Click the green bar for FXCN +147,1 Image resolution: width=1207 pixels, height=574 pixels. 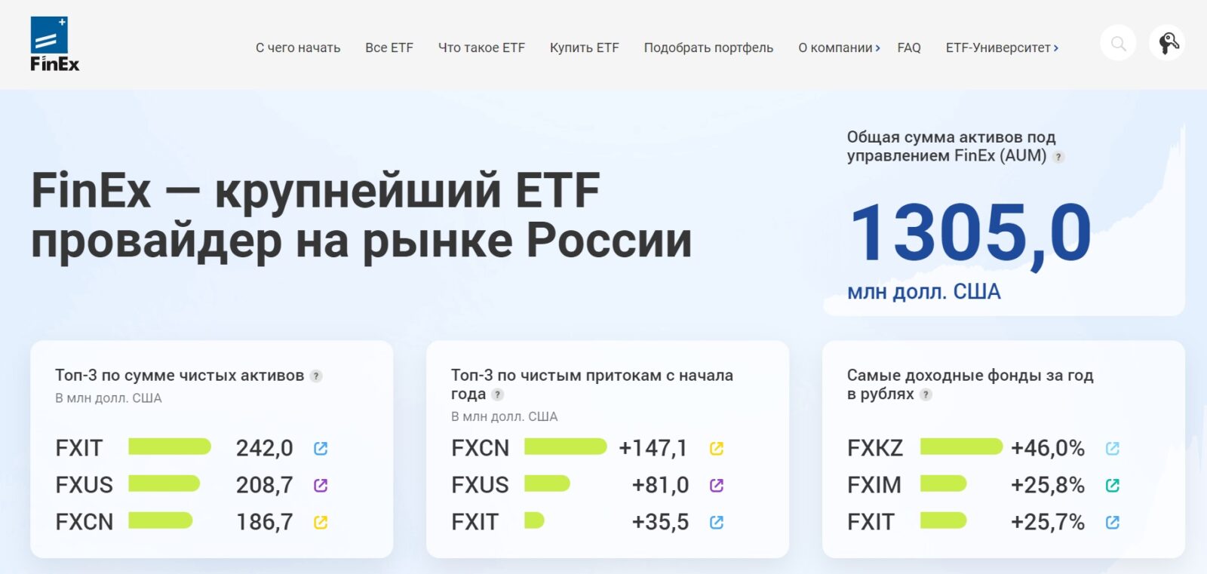[x=566, y=447]
